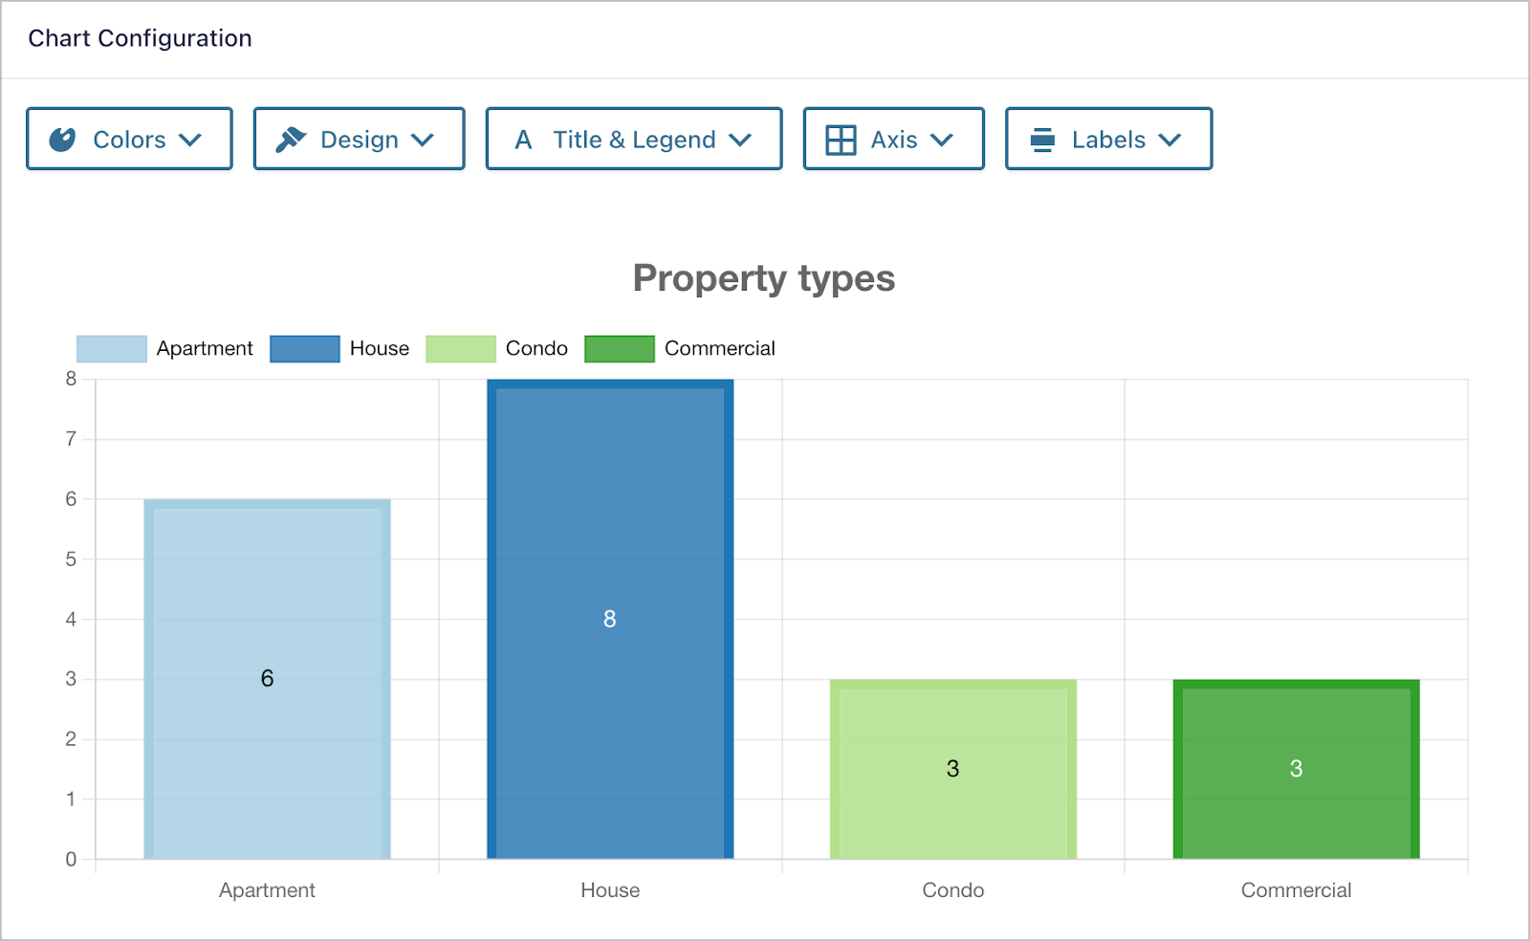Click the 'A' icon on Title & Legend button
The height and width of the screenshot is (941, 1530).
point(523,139)
